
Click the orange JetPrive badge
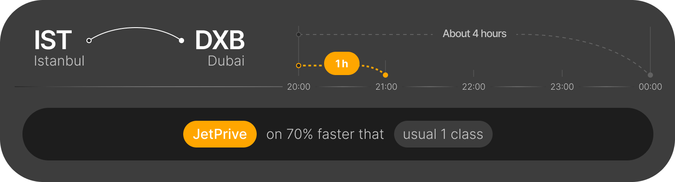pyautogui.click(x=220, y=134)
